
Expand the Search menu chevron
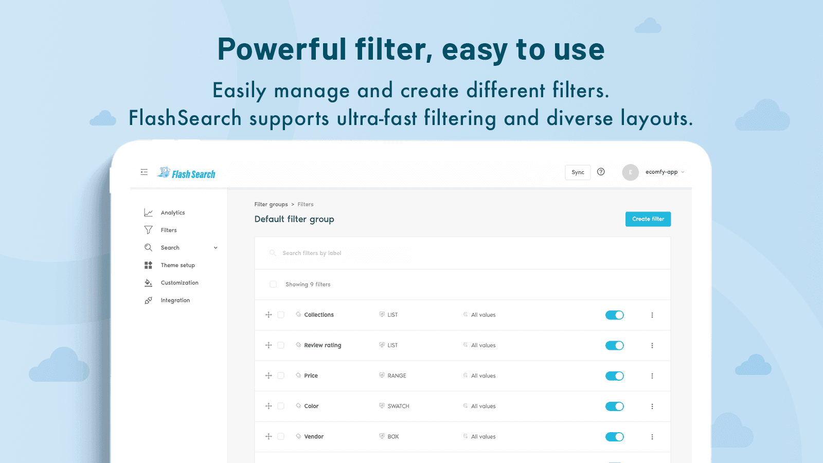coord(216,247)
